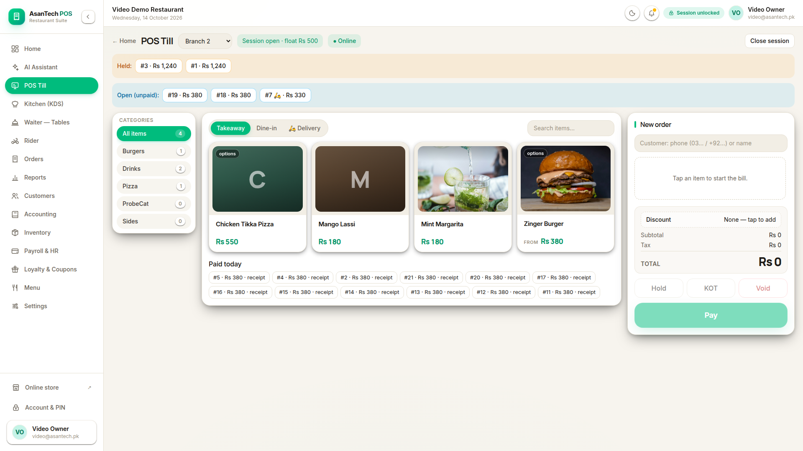Click the KOT button
The width and height of the screenshot is (803, 451).
pyautogui.click(x=711, y=288)
